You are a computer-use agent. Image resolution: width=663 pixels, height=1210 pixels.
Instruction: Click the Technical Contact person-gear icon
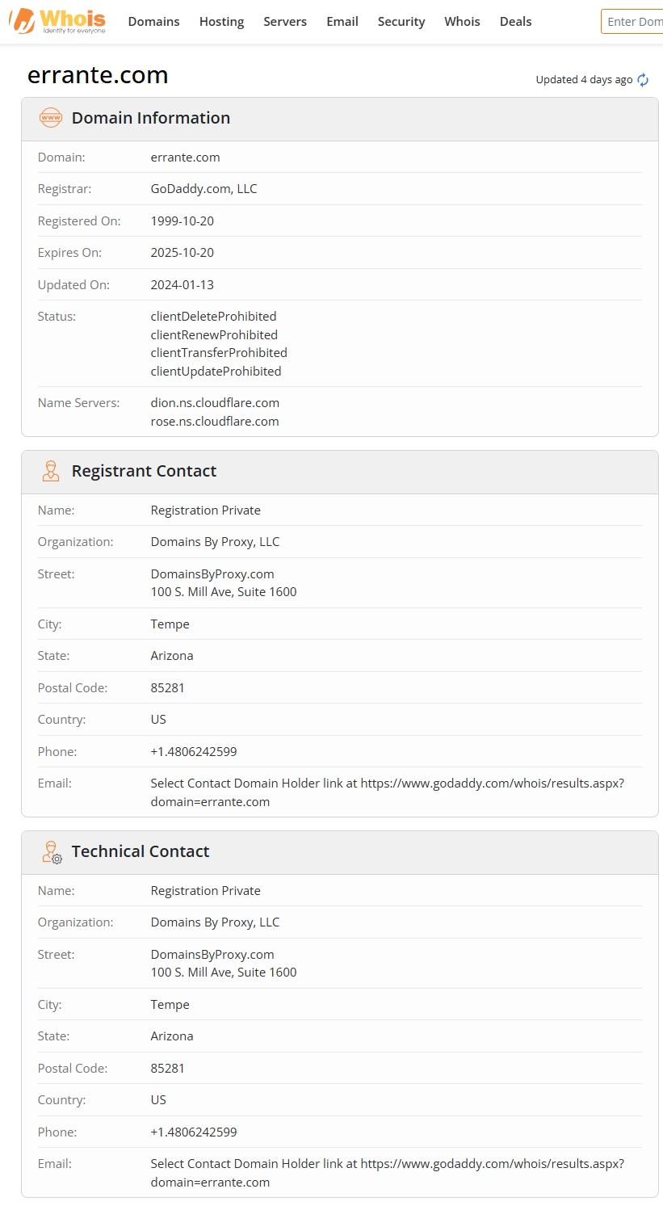coord(50,851)
